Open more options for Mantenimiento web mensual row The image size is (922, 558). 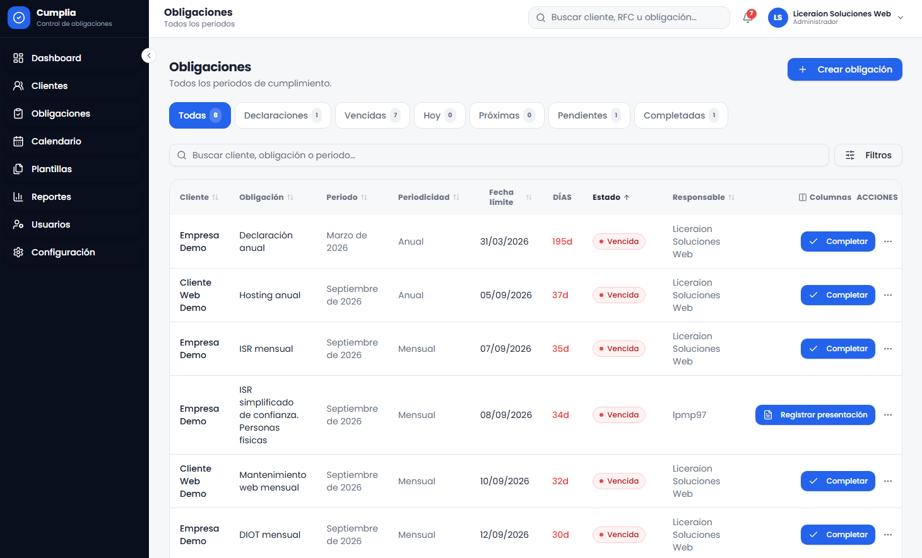click(x=888, y=481)
